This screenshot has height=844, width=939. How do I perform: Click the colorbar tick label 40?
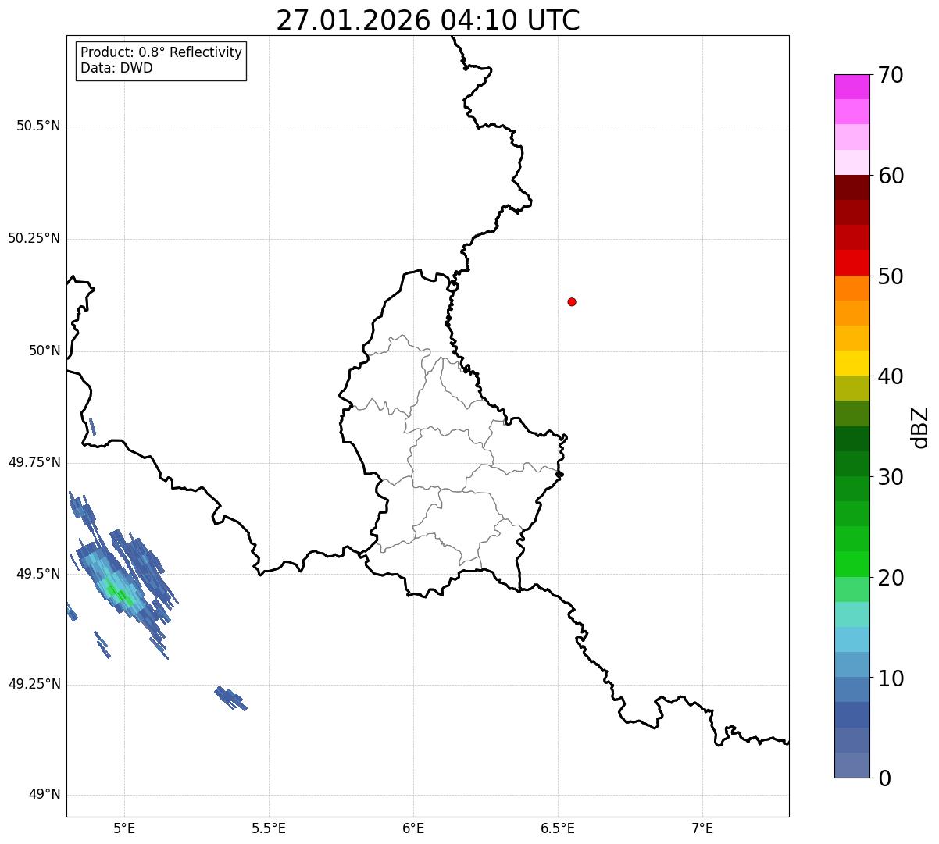click(x=891, y=376)
